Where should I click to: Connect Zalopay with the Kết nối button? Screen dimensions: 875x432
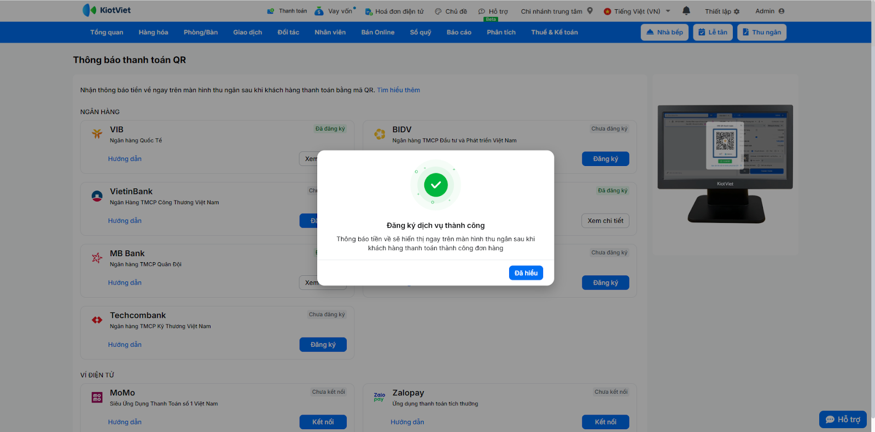pos(605,422)
